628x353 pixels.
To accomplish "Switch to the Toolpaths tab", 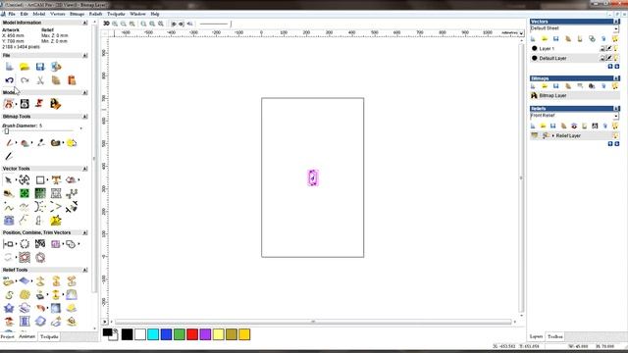I will (x=49, y=336).
